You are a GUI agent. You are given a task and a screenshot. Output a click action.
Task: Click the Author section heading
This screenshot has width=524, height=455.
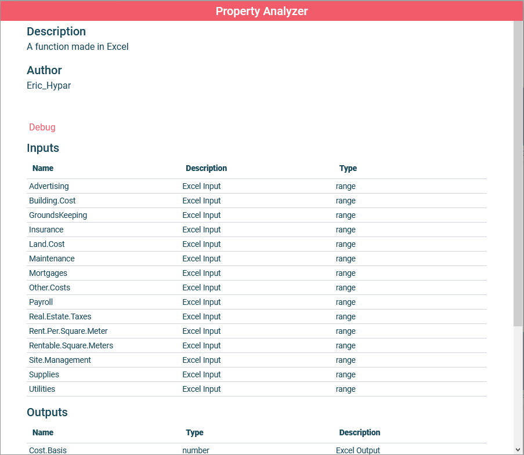click(44, 71)
